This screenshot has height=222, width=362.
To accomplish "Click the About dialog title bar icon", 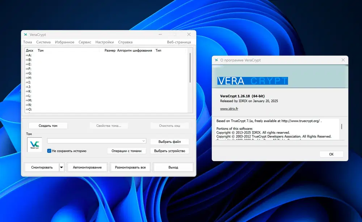I will (x=216, y=60).
